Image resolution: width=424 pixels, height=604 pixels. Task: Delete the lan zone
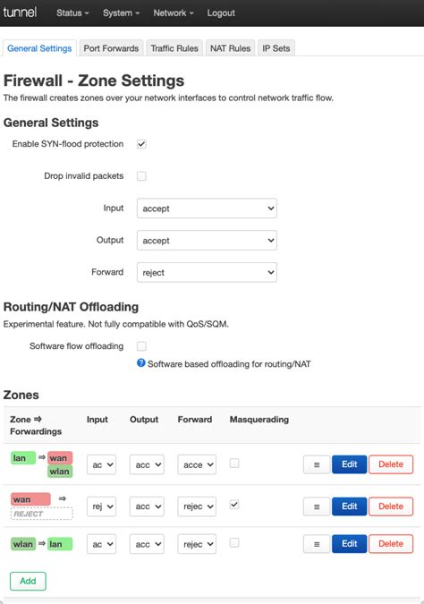[391, 464]
